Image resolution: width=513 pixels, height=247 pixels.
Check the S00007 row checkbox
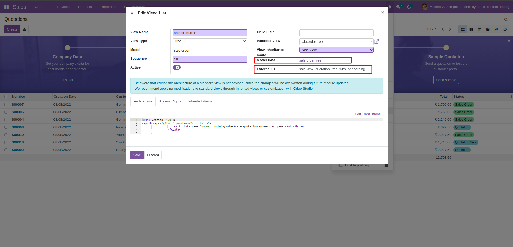point(6,105)
